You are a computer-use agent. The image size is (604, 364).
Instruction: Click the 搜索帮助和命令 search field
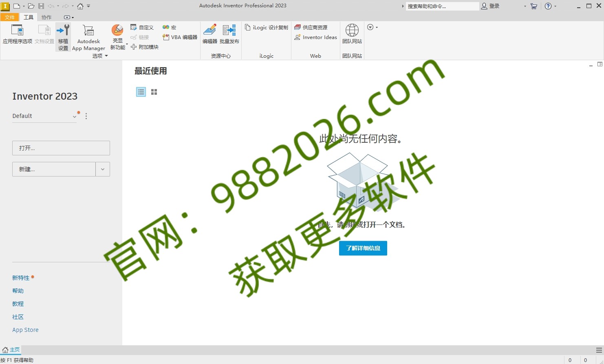click(442, 6)
